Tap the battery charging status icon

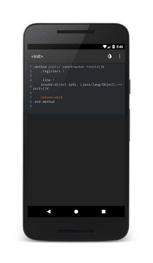114,47
